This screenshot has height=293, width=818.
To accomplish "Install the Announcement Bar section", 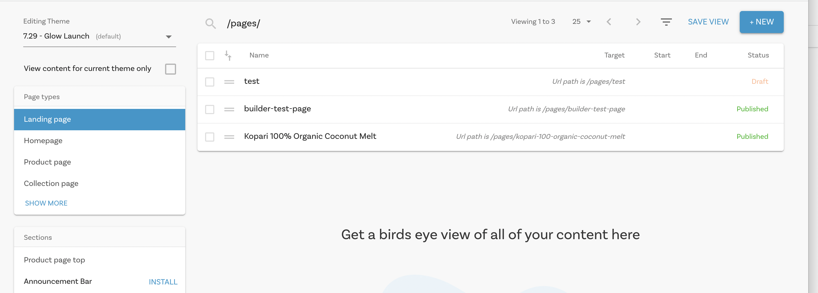I will (x=163, y=282).
